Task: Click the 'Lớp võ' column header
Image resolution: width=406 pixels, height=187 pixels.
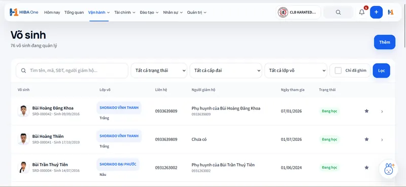Action: (105, 90)
